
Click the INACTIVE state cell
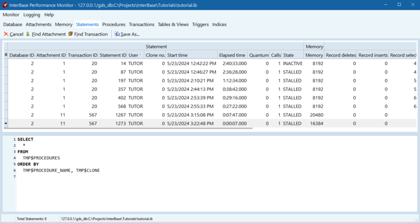(293, 63)
